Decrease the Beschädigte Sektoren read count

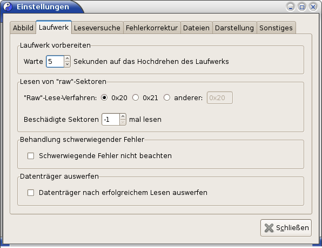123,122
